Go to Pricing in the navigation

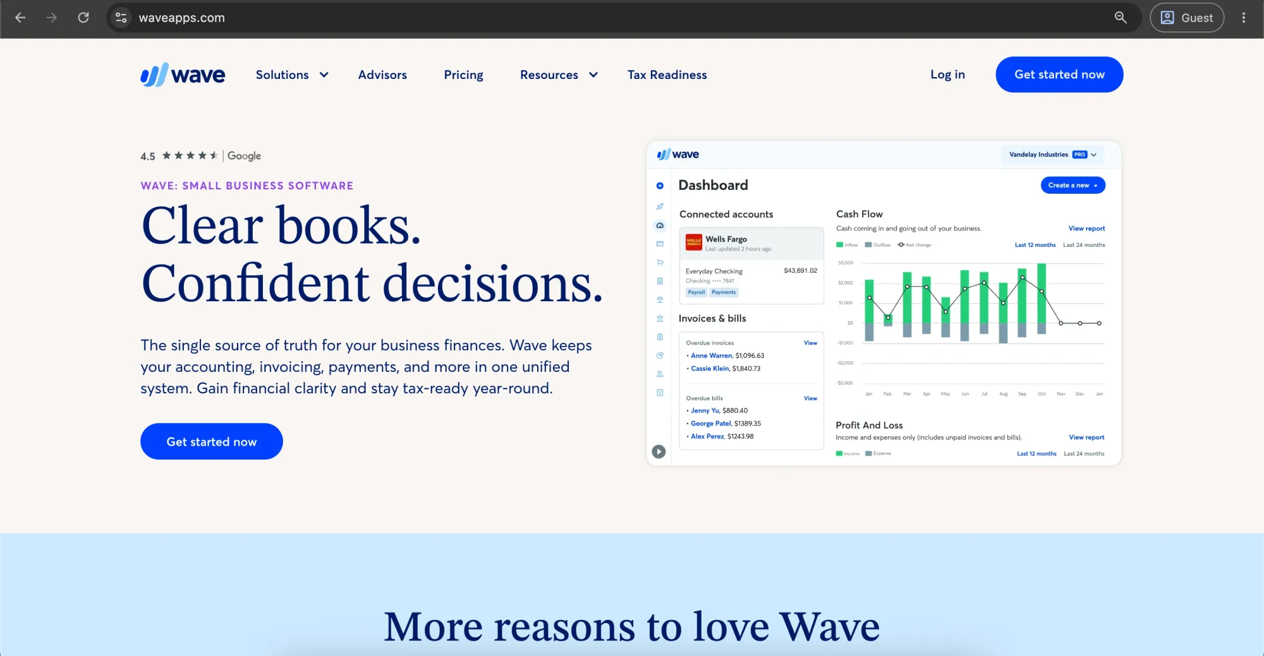(463, 75)
